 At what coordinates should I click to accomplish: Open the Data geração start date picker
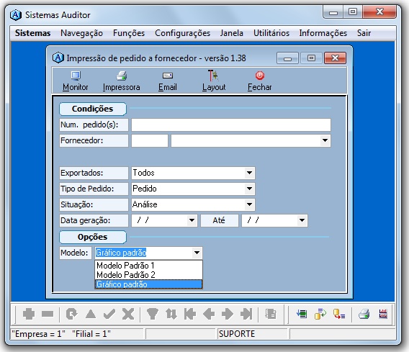coord(192,220)
